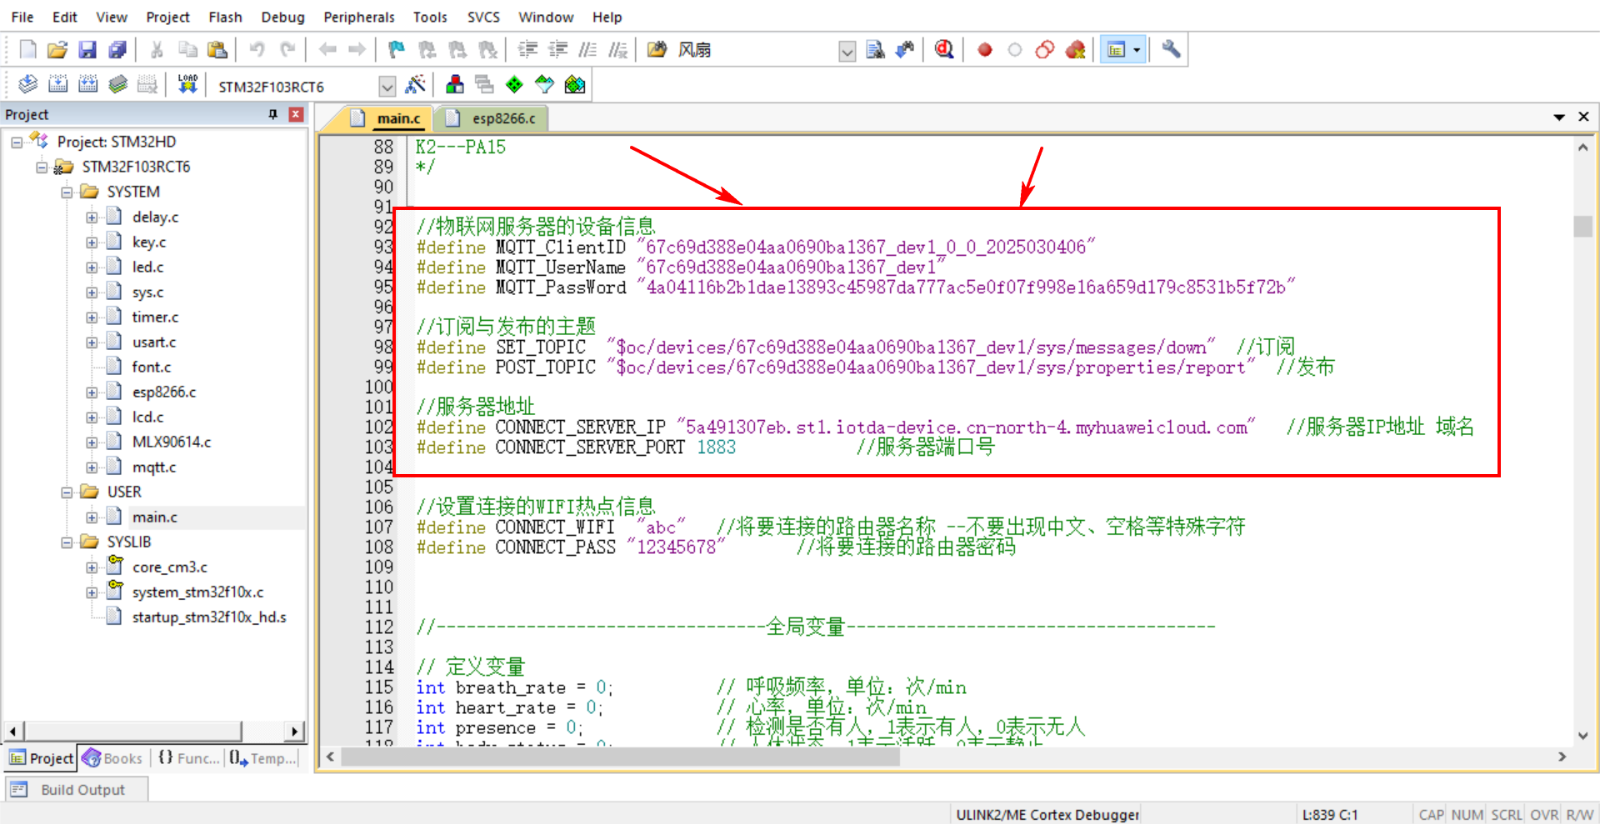Click the Rebuild all targets icon

(87, 84)
